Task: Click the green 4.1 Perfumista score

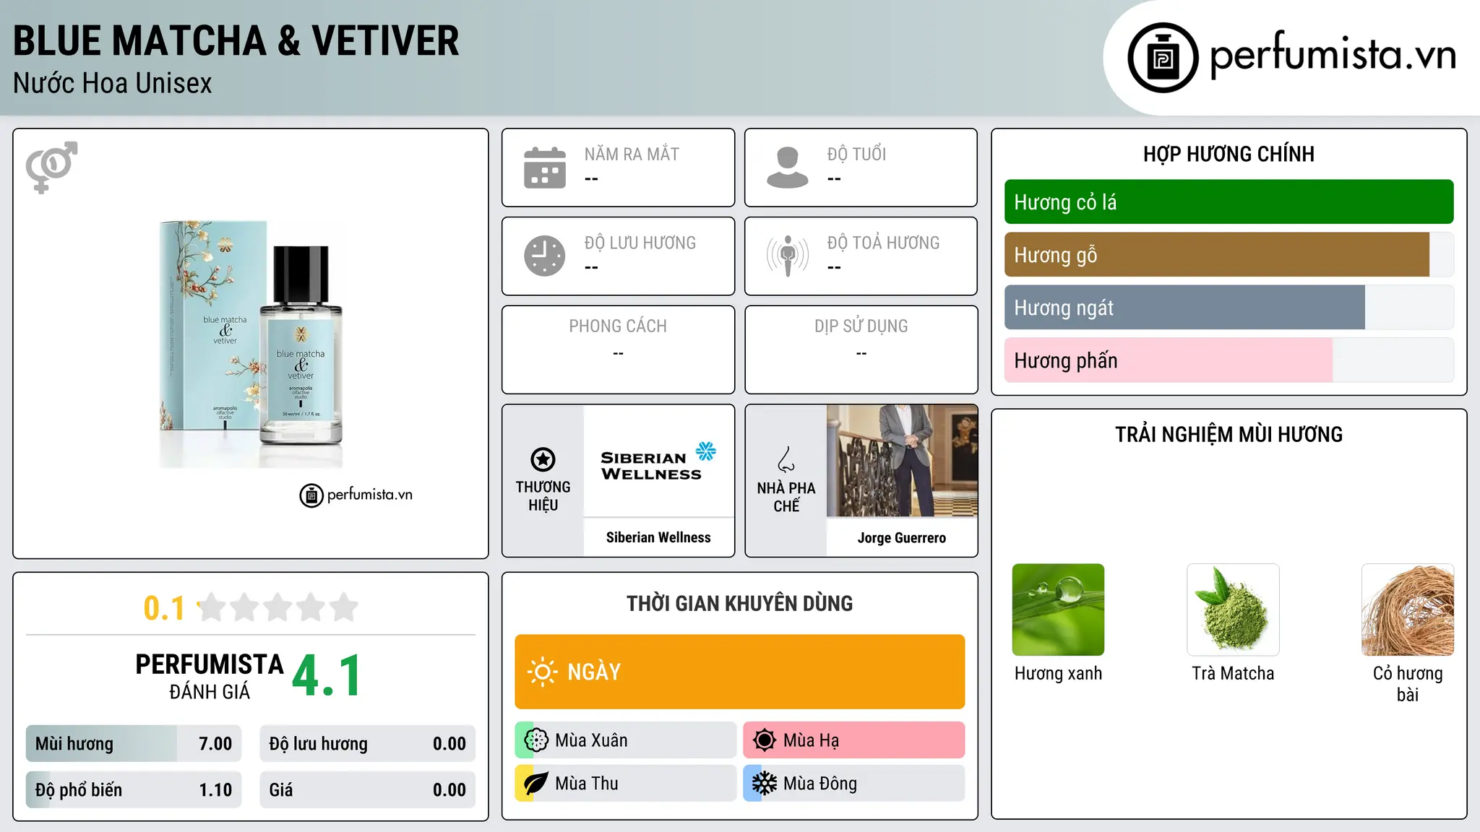Action: pos(327,676)
